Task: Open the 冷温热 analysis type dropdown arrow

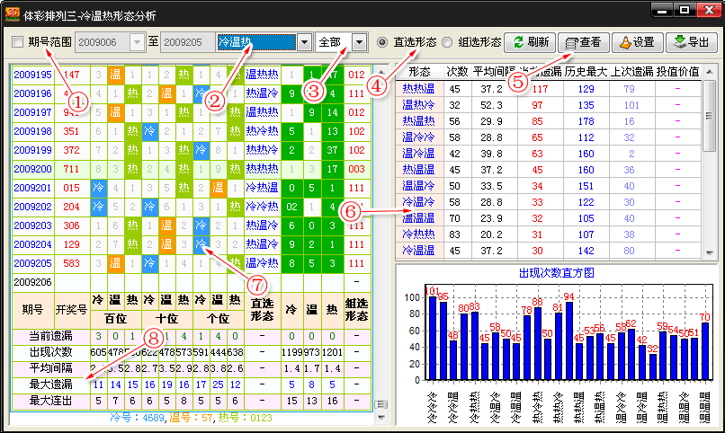Action: pyautogui.click(x=304, y=42)
